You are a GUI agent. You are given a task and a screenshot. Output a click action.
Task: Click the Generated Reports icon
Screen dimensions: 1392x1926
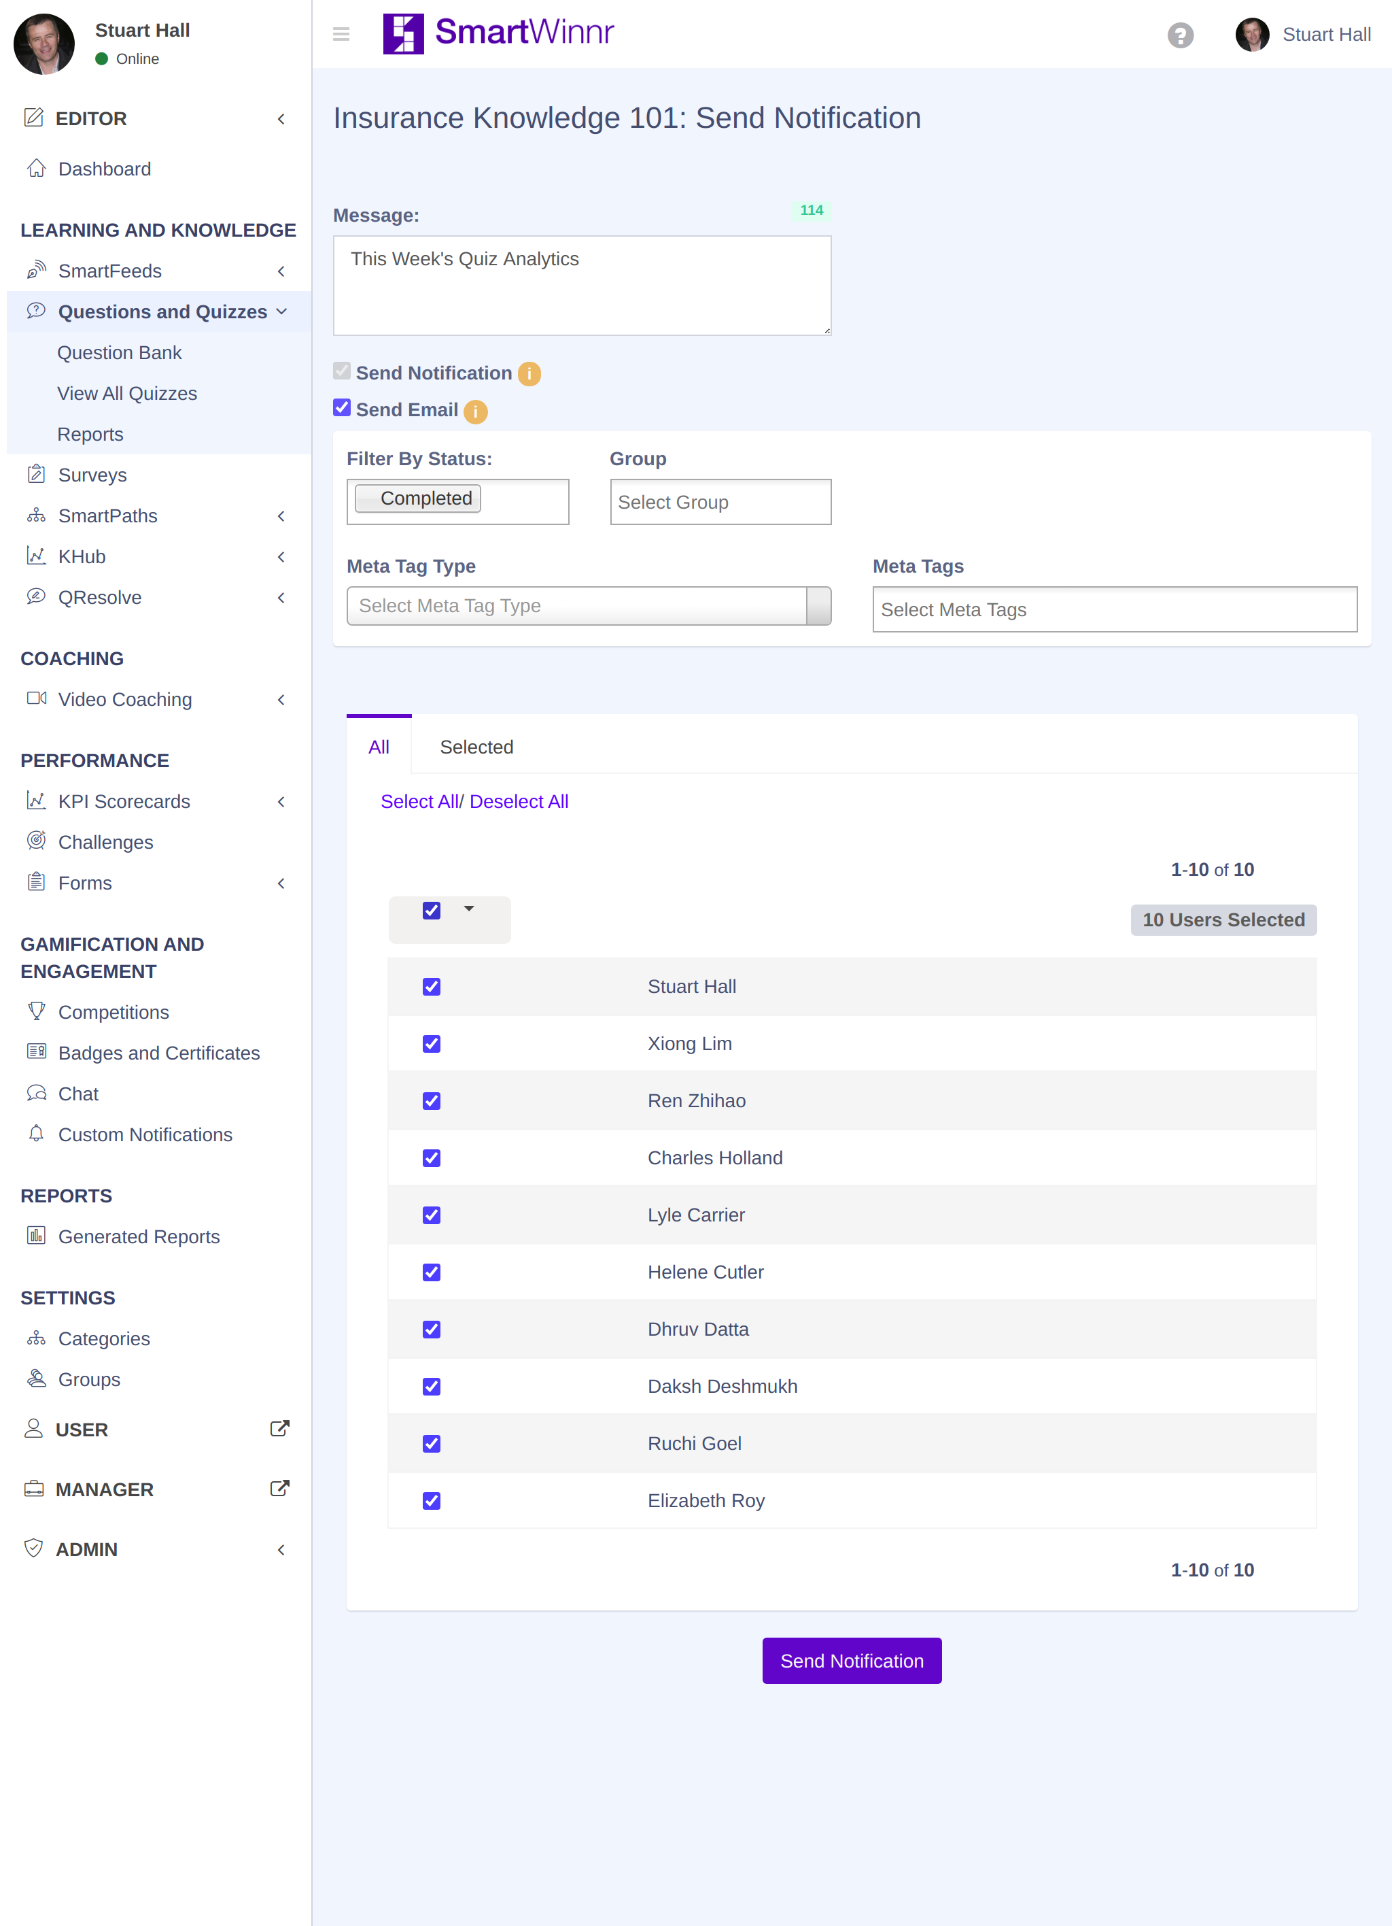tap(37, 1235)
